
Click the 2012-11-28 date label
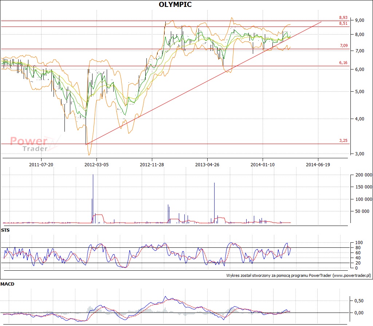pos(152,165)
